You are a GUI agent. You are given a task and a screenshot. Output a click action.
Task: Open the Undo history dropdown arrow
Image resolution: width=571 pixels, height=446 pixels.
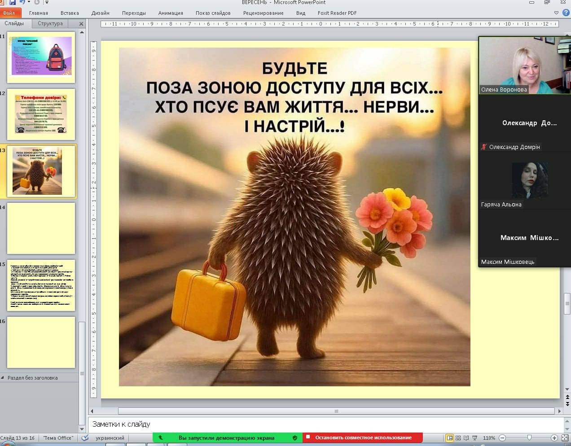click(x=29, y=3)
